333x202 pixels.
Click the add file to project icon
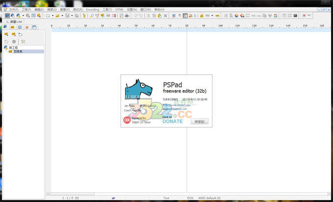[21, 34]
